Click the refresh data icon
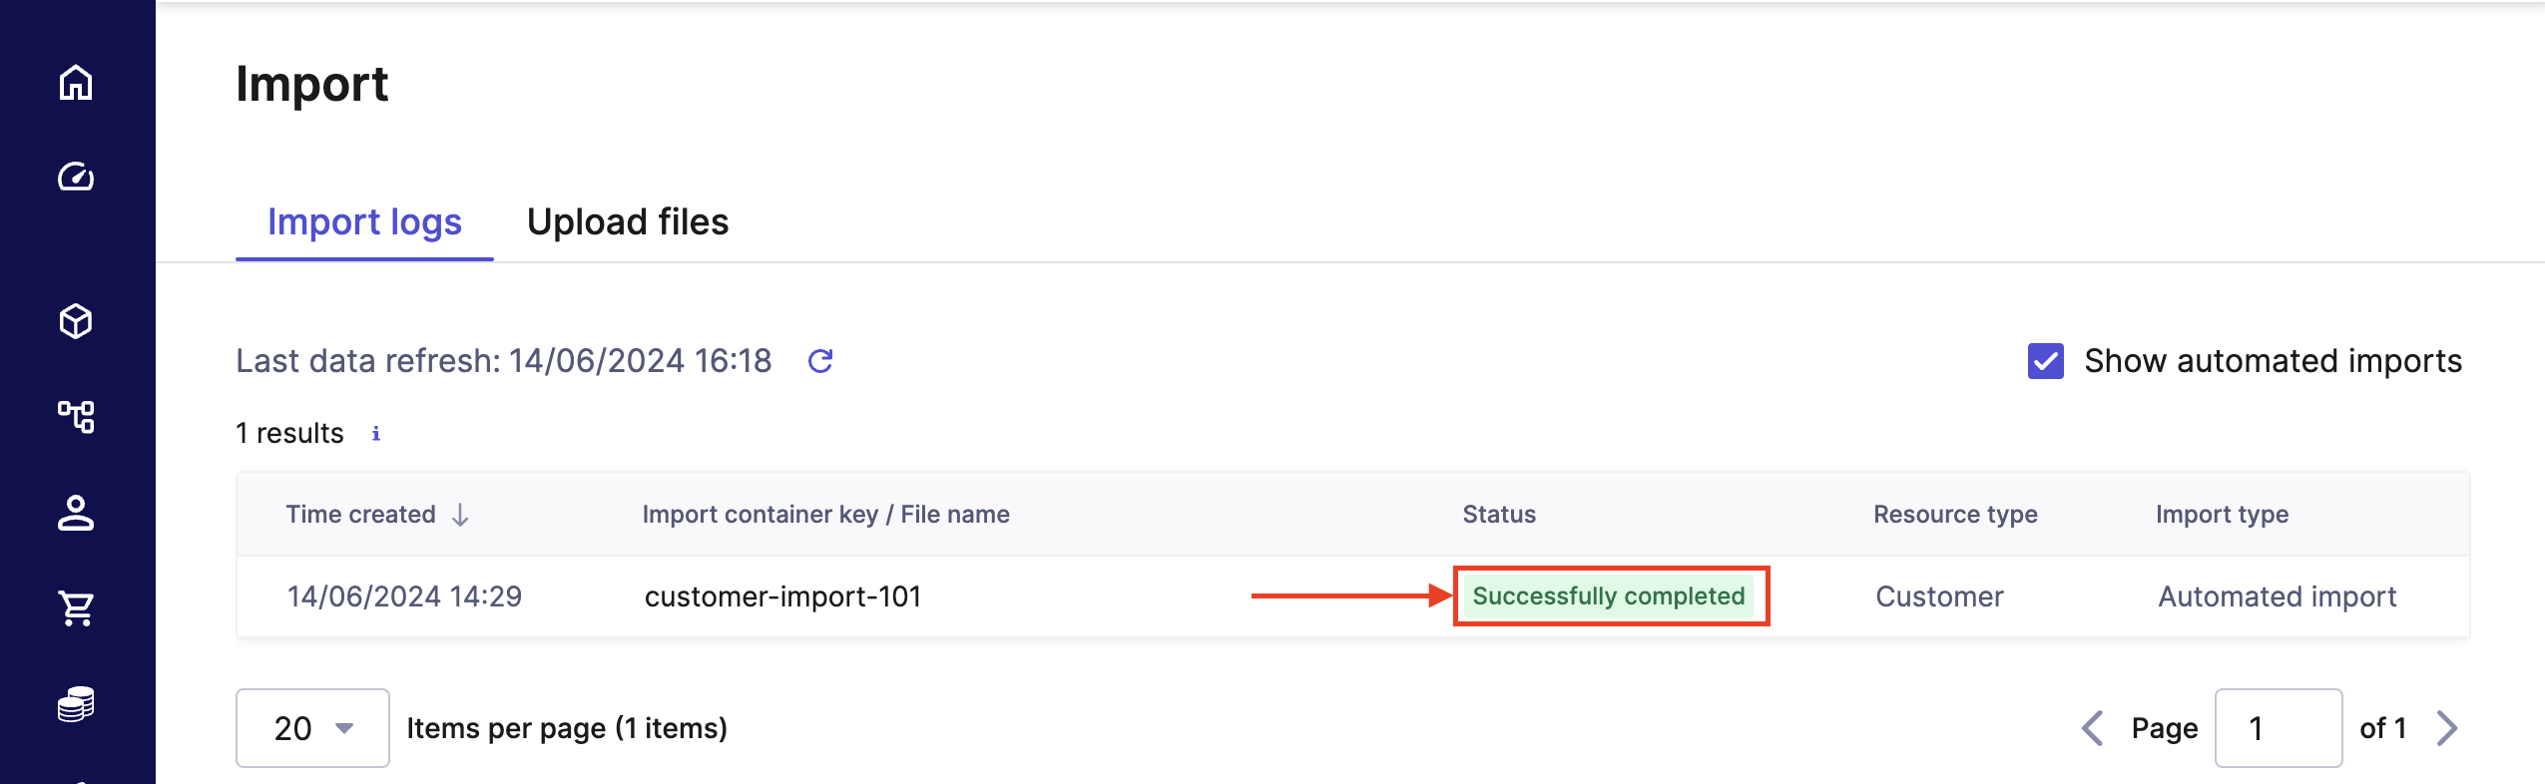The width and height of the screenshot is (2545, 784). point(820,361)
